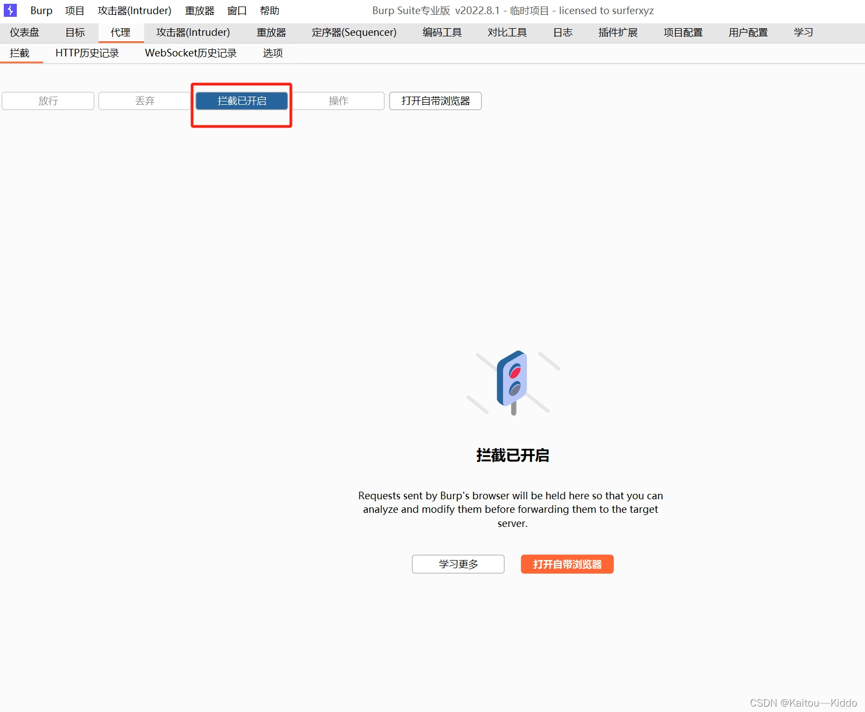865x712 pixels.
Task: Click the orange 打开自带浏览器 button
Action: pos(567,564)
